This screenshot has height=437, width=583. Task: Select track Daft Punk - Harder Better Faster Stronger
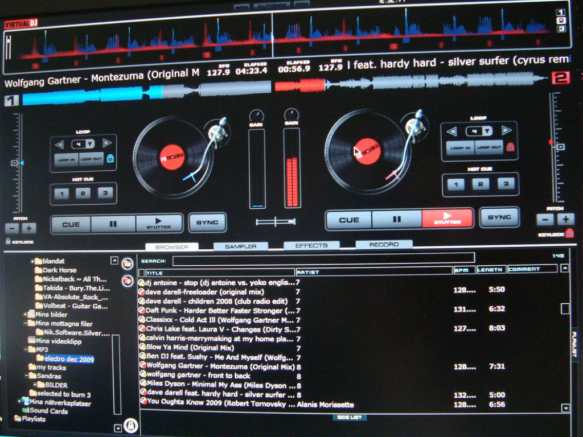[x=216, y=310]
